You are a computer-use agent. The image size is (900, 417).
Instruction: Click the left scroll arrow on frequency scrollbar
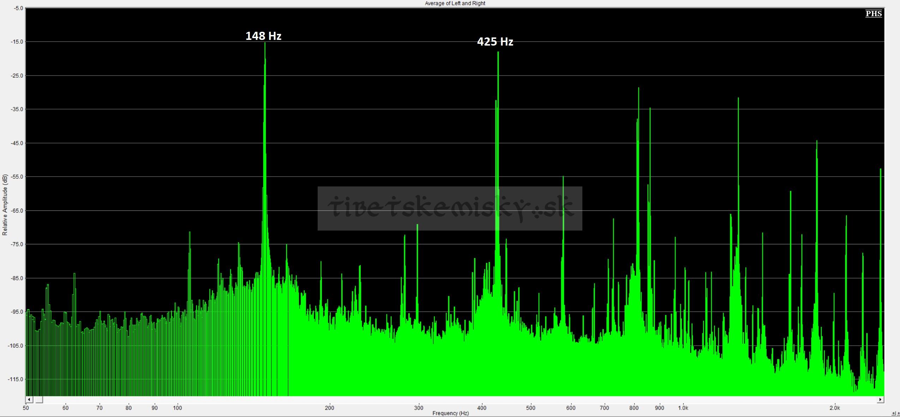click(x=29, y=400)
